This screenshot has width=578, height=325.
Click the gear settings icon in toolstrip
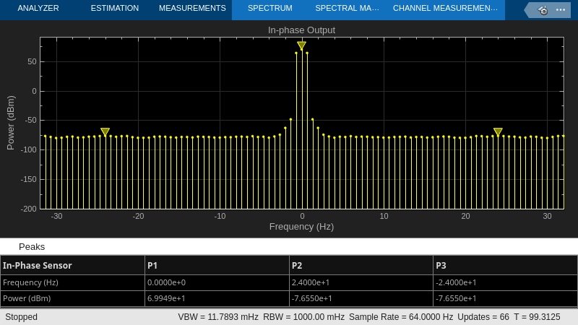point(543,10)
